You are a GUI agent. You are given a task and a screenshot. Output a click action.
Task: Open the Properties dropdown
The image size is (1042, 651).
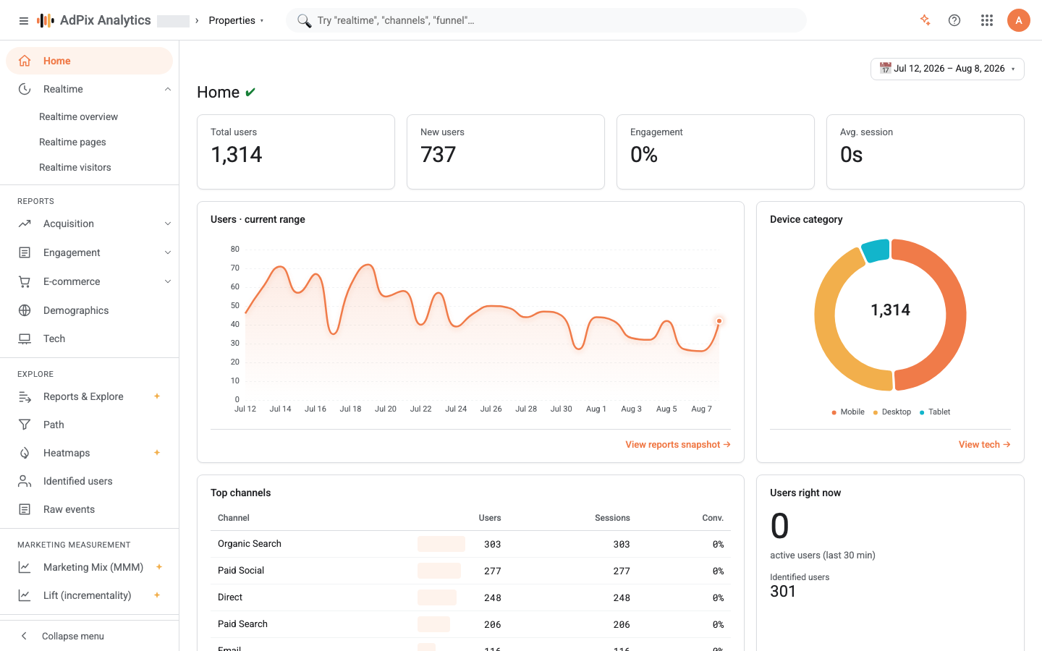tap(237, 20)
